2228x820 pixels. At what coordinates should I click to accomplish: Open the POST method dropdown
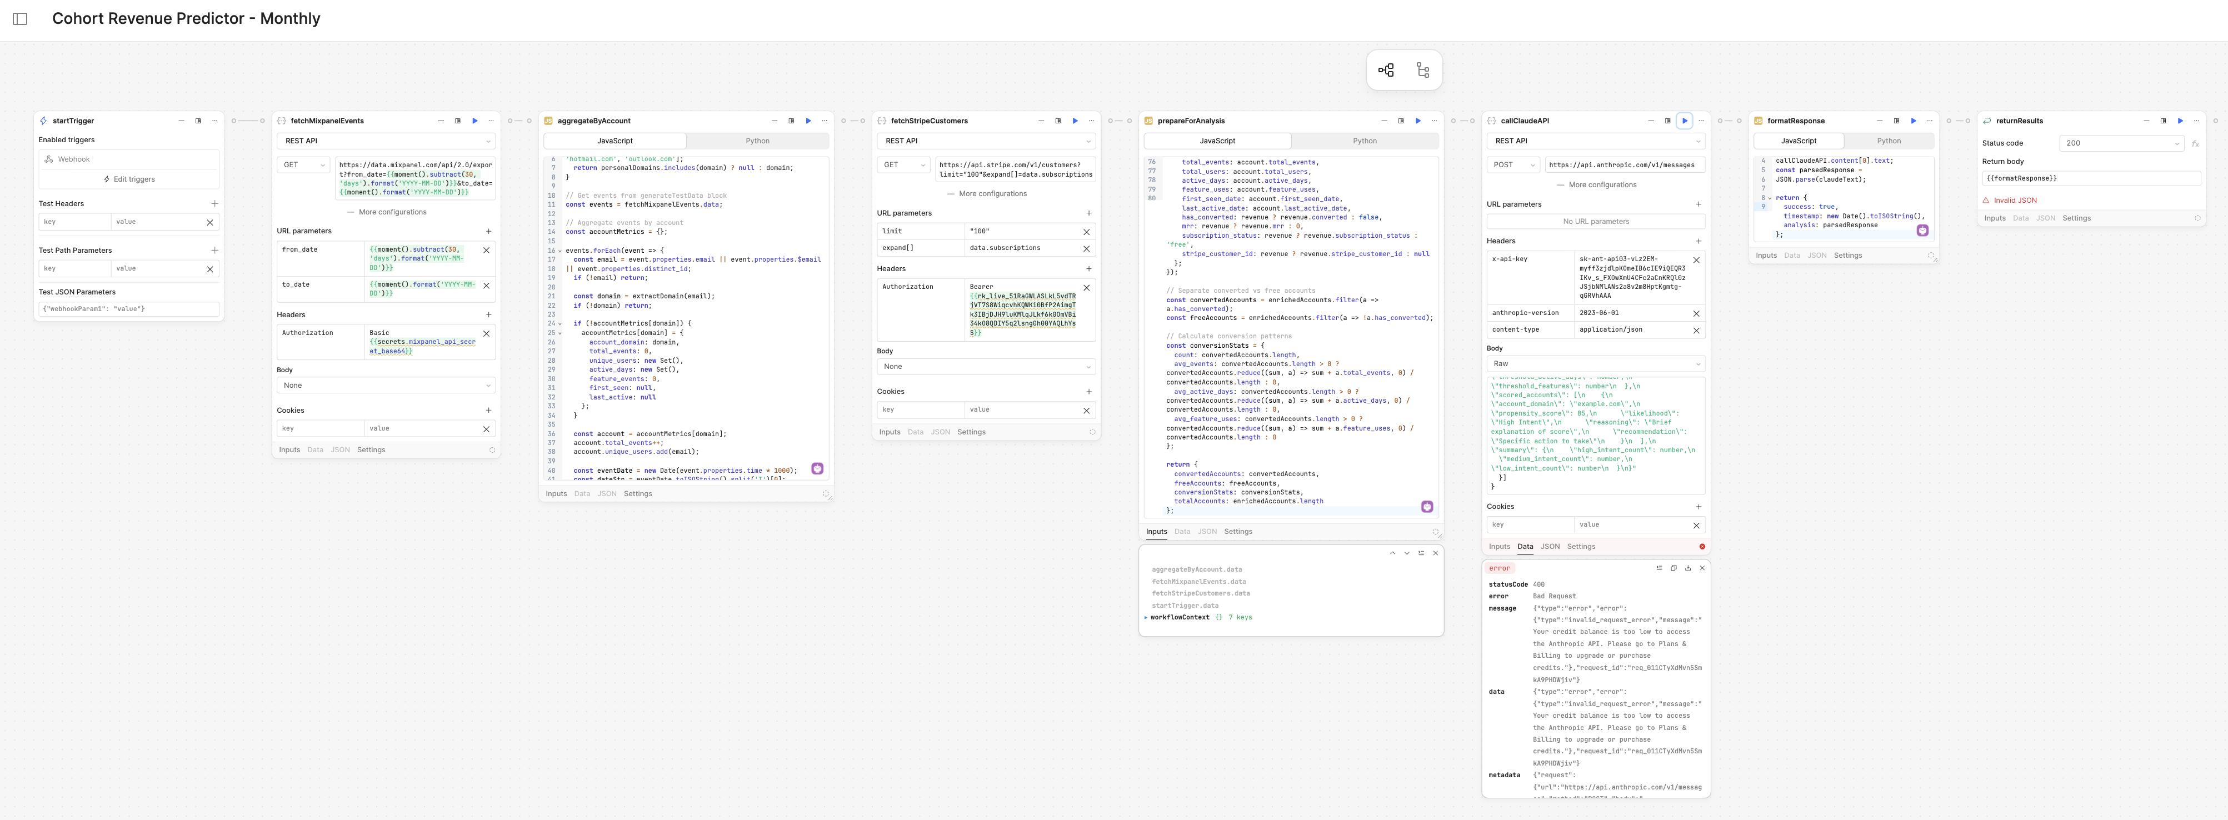pyautogui.click(x=1513, y=164)
